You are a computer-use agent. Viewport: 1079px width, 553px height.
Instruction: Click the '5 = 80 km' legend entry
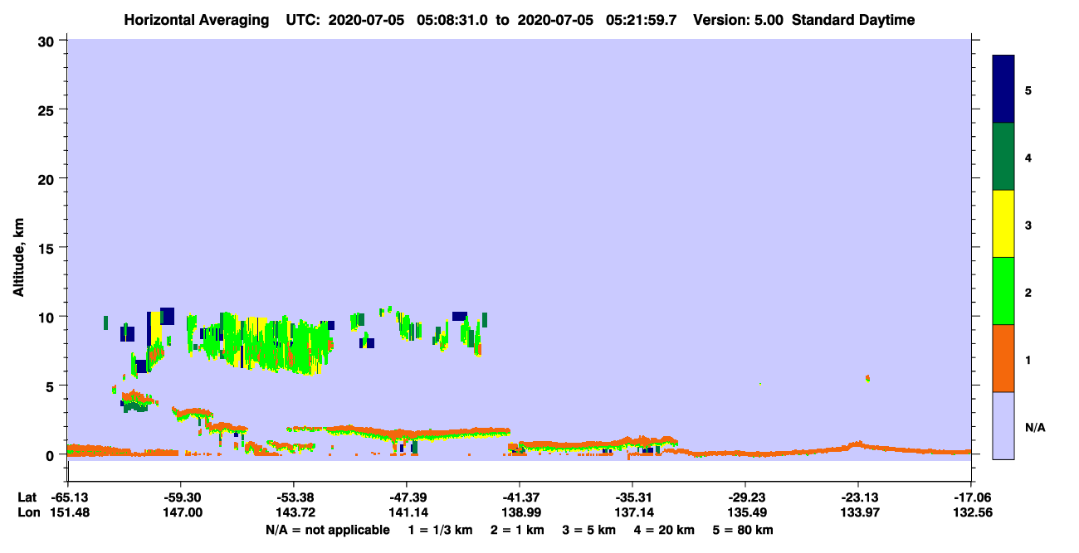[x=743, y=530]
